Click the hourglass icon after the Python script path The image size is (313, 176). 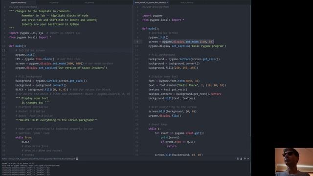pos(77,159)
